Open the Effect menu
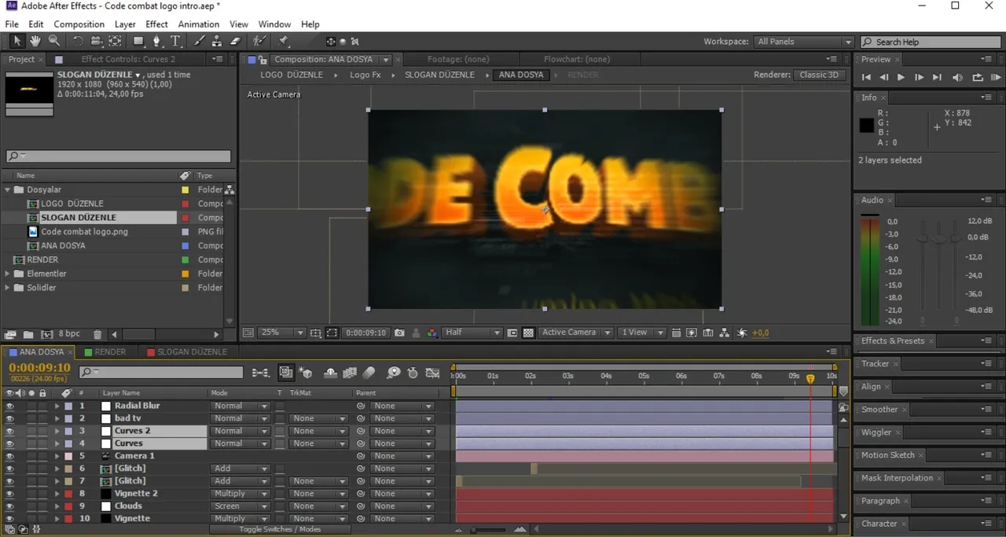 coord(157,24)
